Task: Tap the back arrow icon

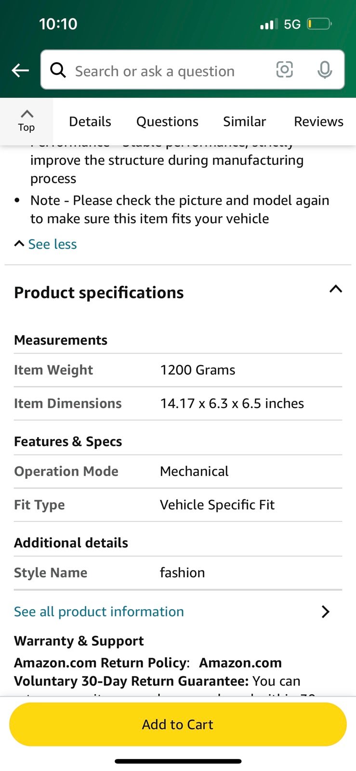Action: click(20, 70)
